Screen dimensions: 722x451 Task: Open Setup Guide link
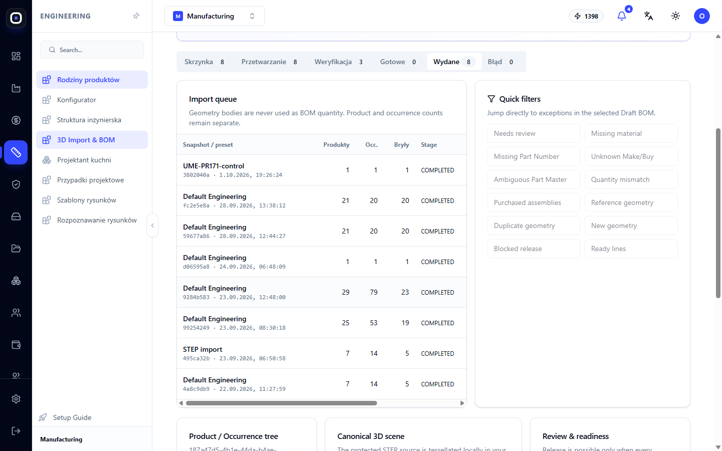[72, 417]
